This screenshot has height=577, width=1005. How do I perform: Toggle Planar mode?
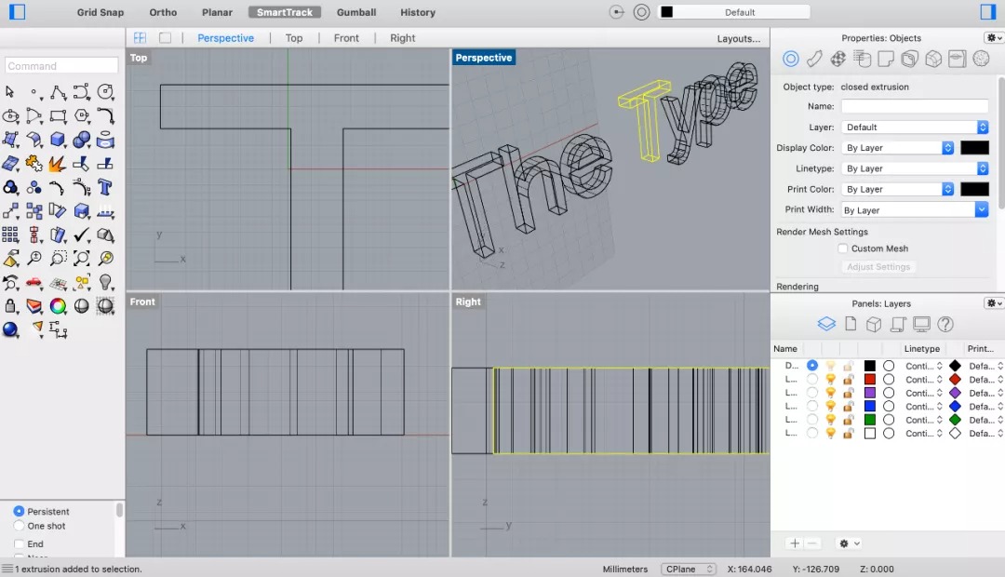pos(217,12)
